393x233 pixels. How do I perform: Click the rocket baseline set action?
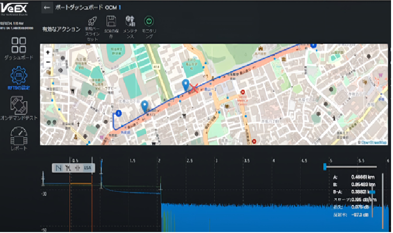[x=92, y=28]
